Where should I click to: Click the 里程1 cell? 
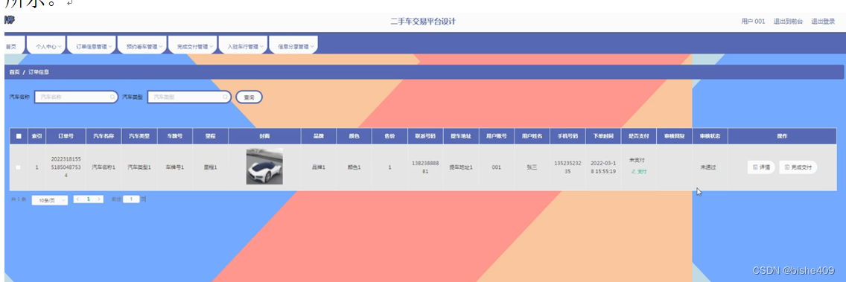click(211, 167)
